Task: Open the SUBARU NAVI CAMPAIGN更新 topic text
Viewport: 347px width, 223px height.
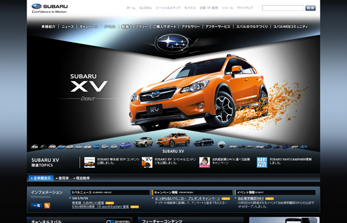Action: click(291, 161)
